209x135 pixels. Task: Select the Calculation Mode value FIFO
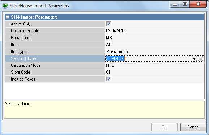click(110, 65)
